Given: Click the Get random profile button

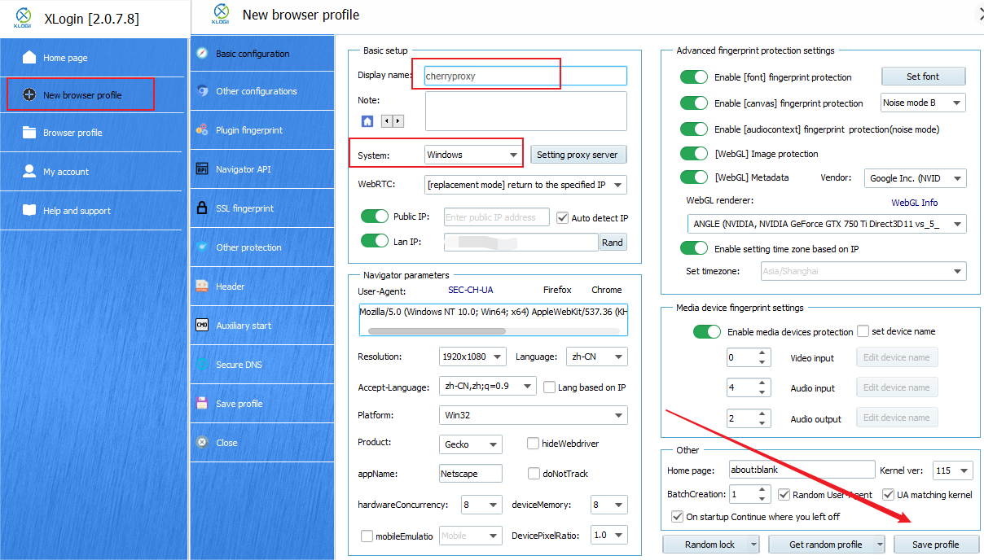Looking at the screenshot, I should pyautogui.click(x=826, y=545).
